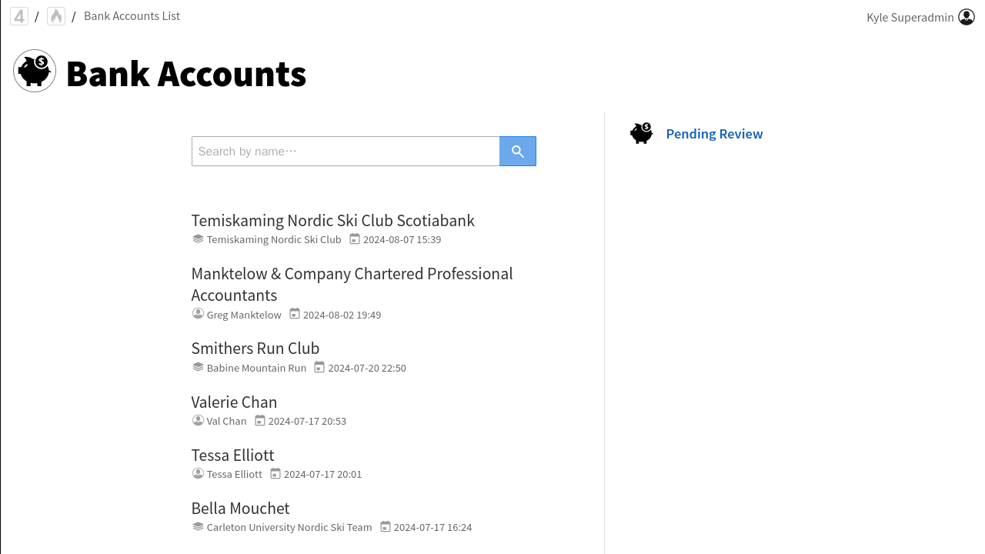Click the piggy bank icon beside Pending Review
Image resolution: width=985 pixels, height=554 pixels.
[641, 134]
